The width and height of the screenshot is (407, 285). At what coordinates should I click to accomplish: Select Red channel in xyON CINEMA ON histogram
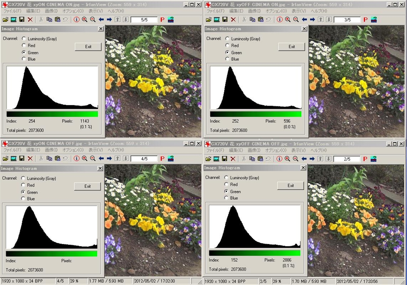(x=24, y=45)
